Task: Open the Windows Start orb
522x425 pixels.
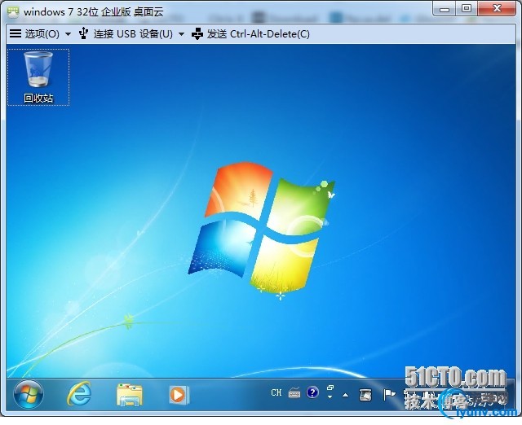Action: tap(29, 394)
